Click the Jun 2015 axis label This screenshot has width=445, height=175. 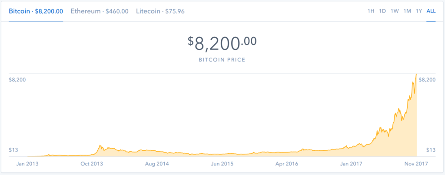(x=223, y=164)
